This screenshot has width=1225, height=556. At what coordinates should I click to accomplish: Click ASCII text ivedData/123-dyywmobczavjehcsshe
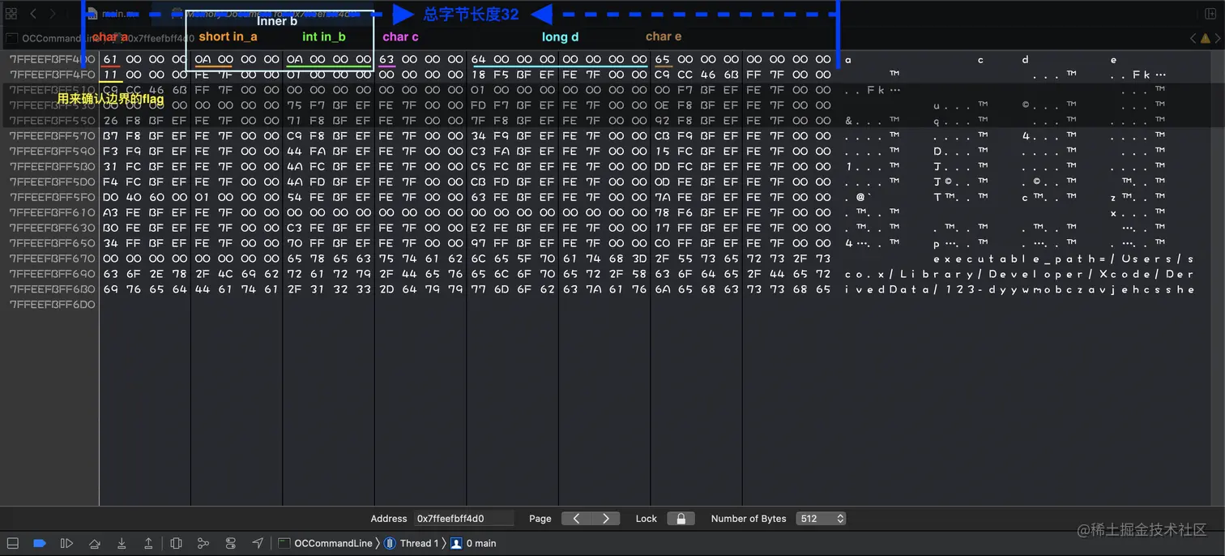[x=1019, y=289]
